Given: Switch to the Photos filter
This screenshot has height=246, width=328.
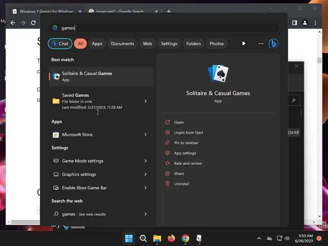Looking at the screenshot, I should pos(217,44).
